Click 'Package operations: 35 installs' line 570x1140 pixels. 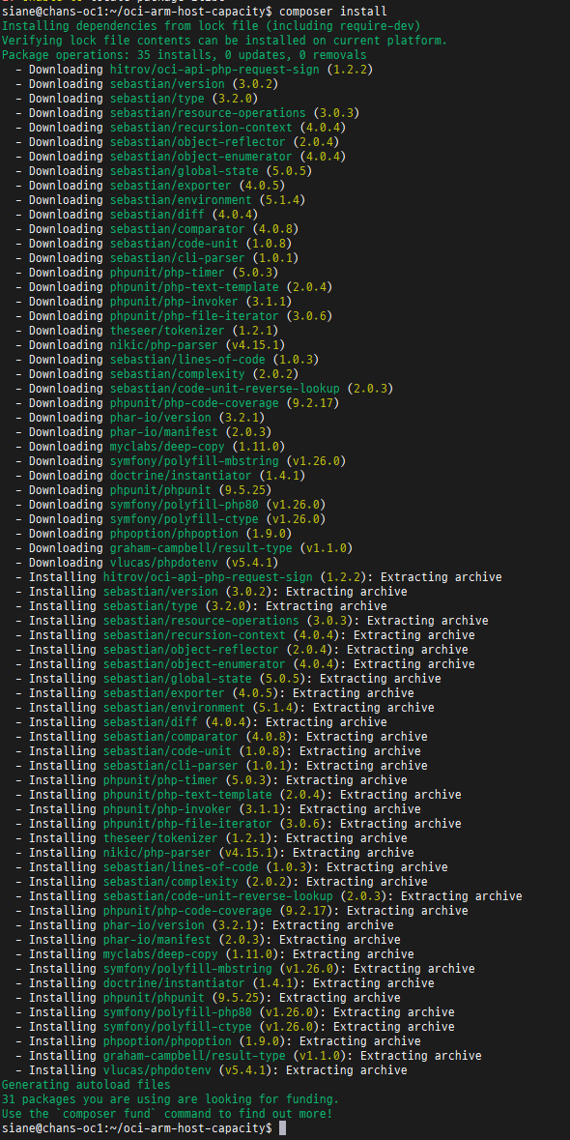(184, 54)
